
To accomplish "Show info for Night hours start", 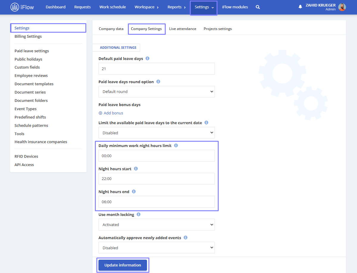I will 136,168.
